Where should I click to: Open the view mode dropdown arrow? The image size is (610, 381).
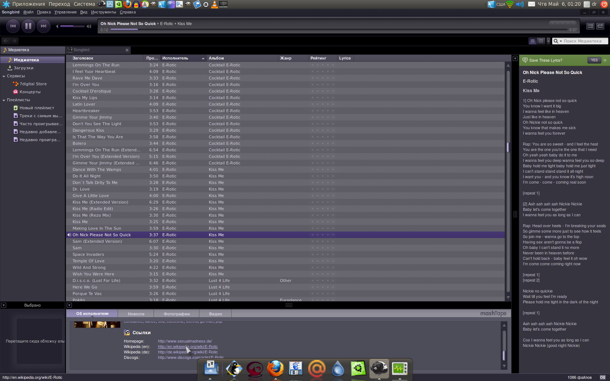tap(548, 41)
